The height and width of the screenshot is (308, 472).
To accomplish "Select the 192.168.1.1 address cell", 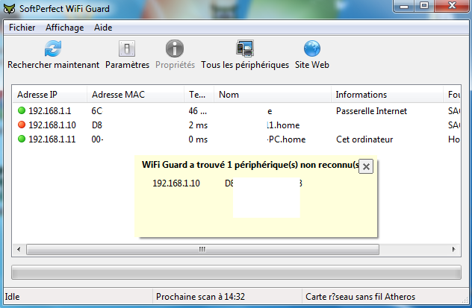I will click(x=50, y=111).
